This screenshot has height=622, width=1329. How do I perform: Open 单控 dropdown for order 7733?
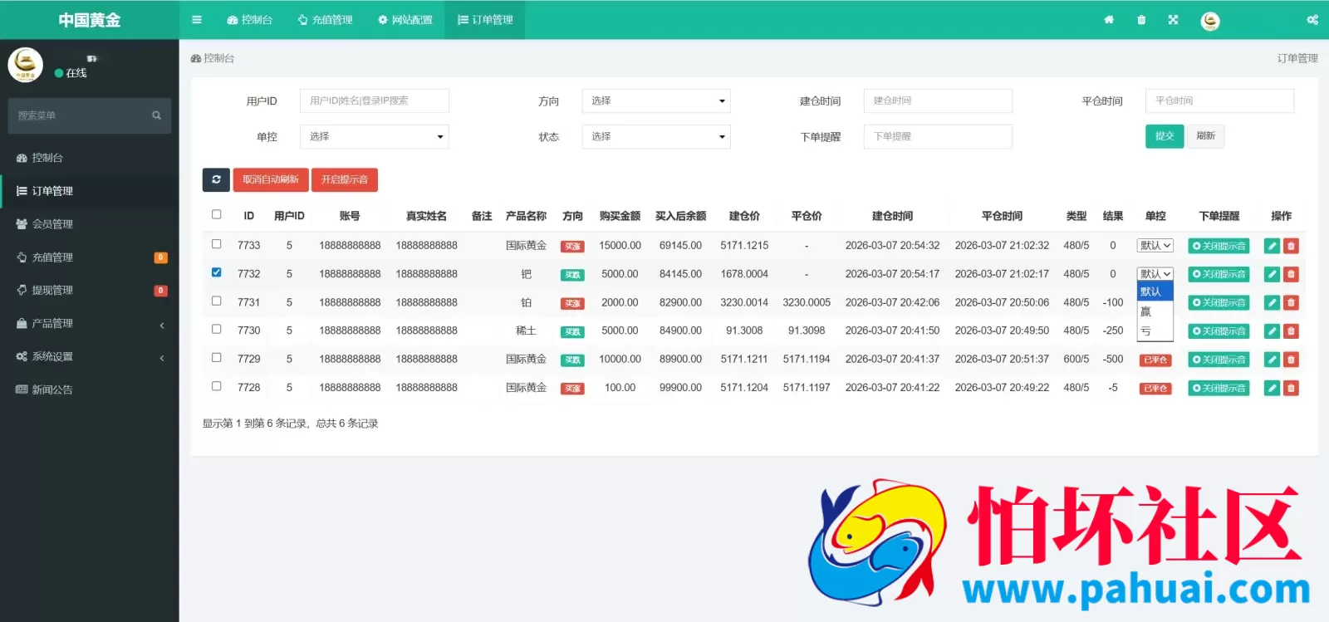[1155, 245]
